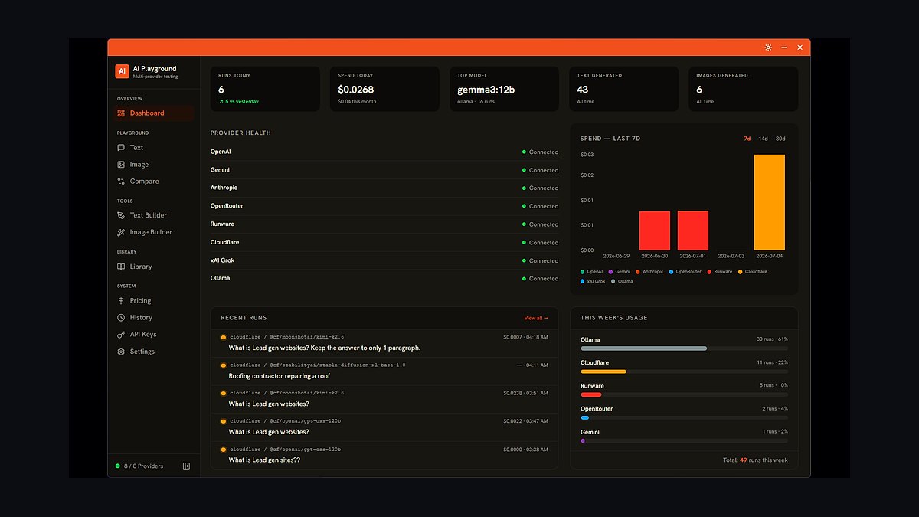Switch spend chart to 14d range
This screenshot has height=517, width=919.
point(764,139)
